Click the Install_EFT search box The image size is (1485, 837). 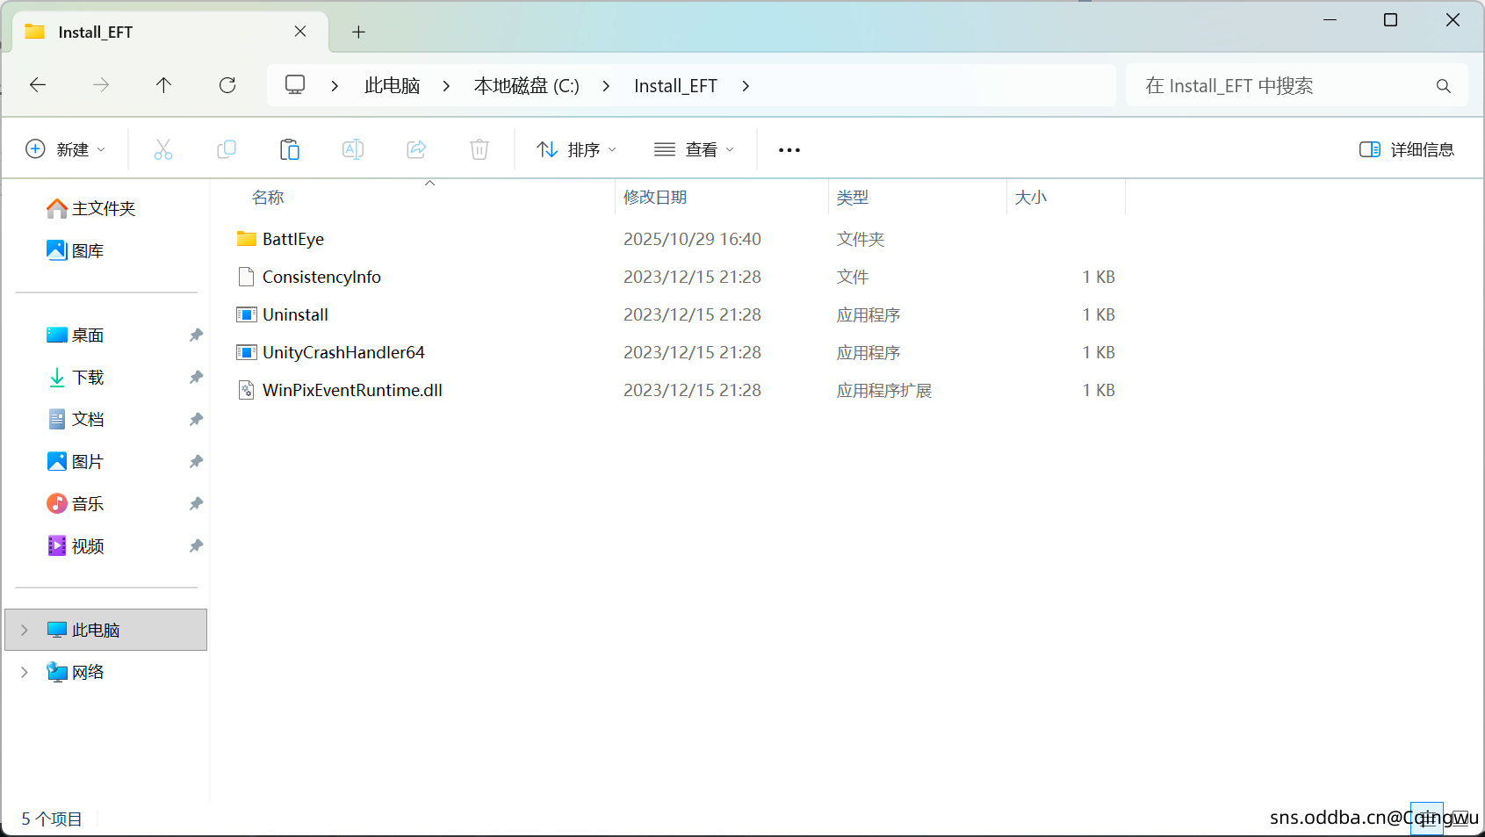click(1282, 86)
